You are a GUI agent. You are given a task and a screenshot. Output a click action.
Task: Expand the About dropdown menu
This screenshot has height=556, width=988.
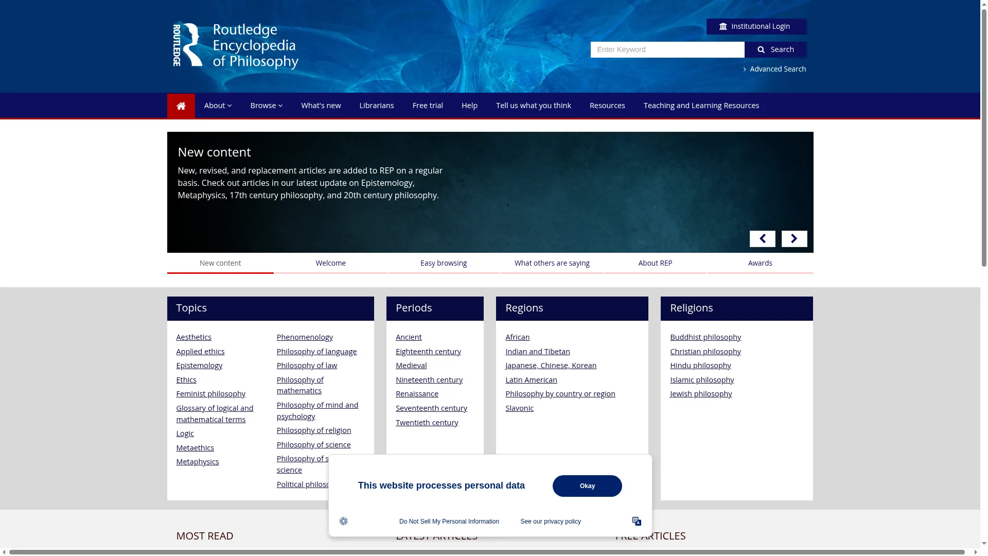(218, 106)
